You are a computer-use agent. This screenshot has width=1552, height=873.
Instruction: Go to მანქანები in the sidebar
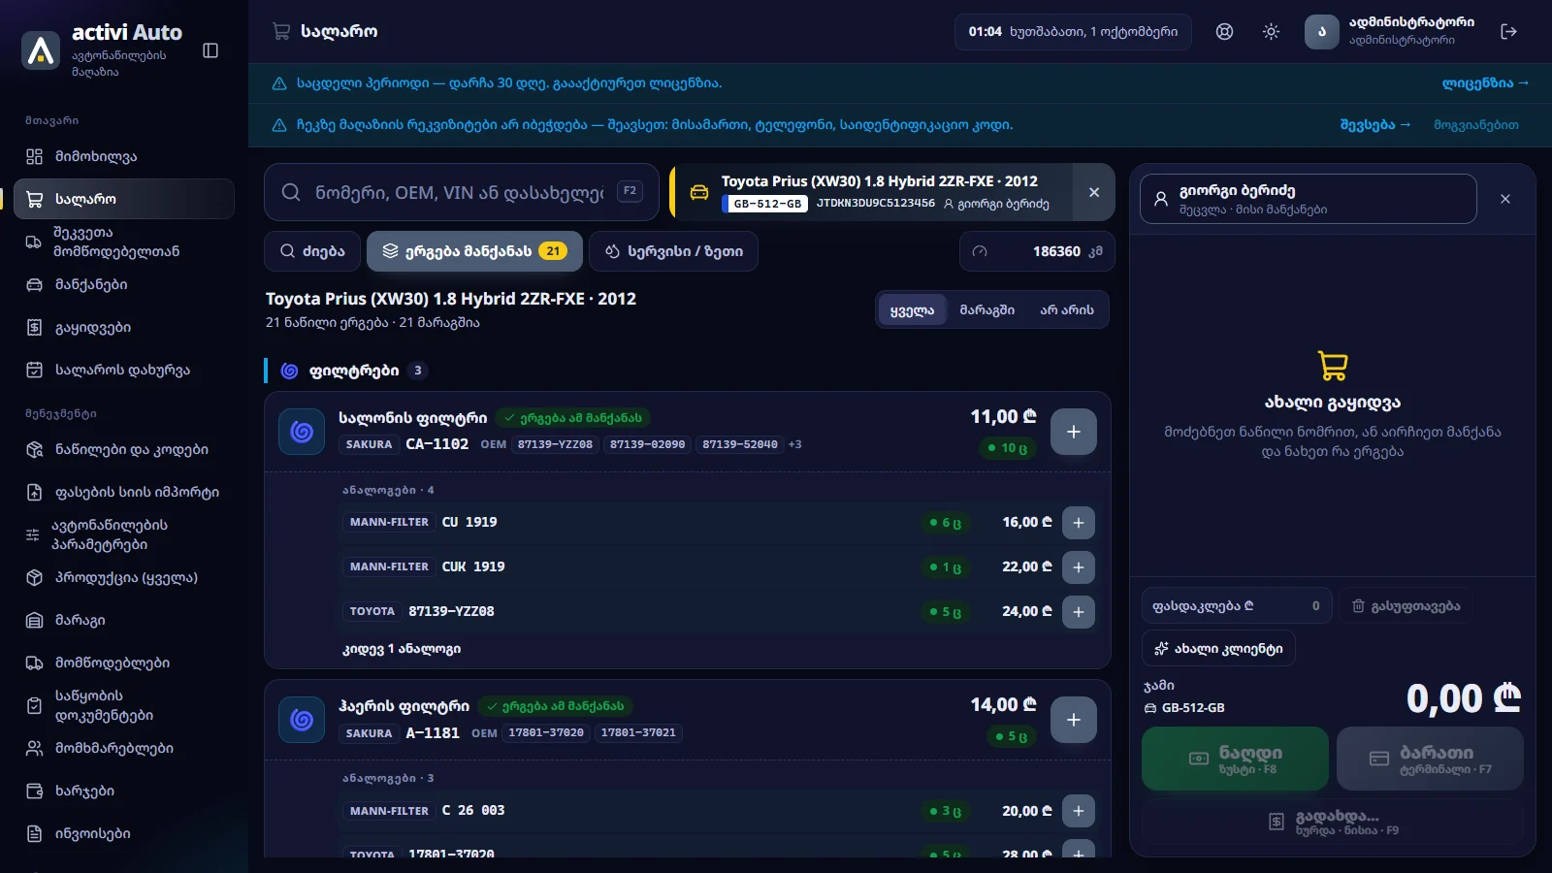pos(124,284)
